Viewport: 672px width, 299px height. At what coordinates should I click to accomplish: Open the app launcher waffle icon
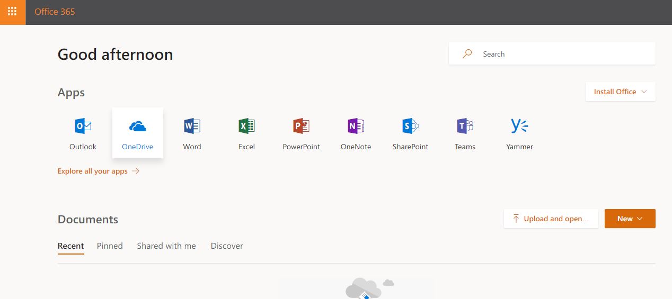tap(12, 12)
